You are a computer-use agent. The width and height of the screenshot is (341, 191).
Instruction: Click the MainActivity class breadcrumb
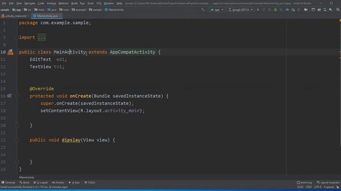114,10
